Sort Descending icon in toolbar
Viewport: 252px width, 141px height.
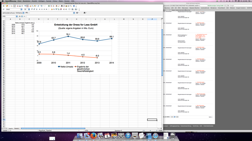tap(53, 6)
